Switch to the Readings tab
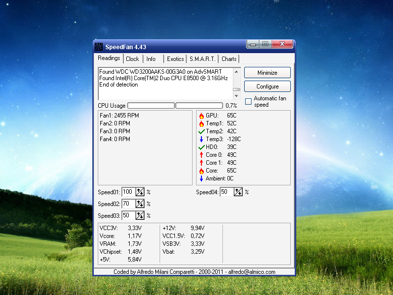 click(109, 58)
